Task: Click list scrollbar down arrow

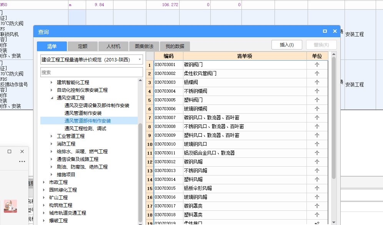Action: click(334, 222)
